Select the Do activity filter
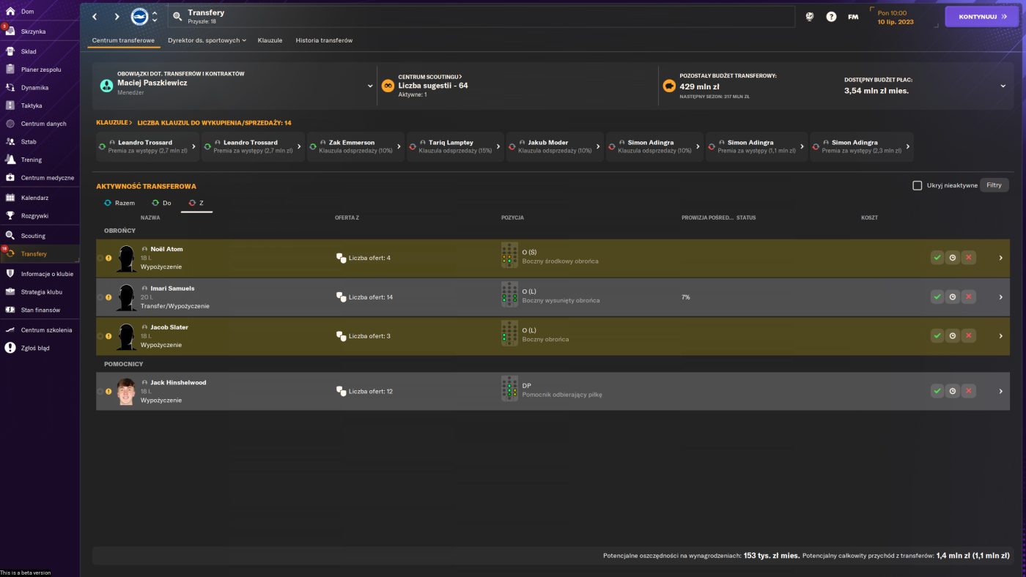Screen dimensions: 1026x577 (161, 203)
